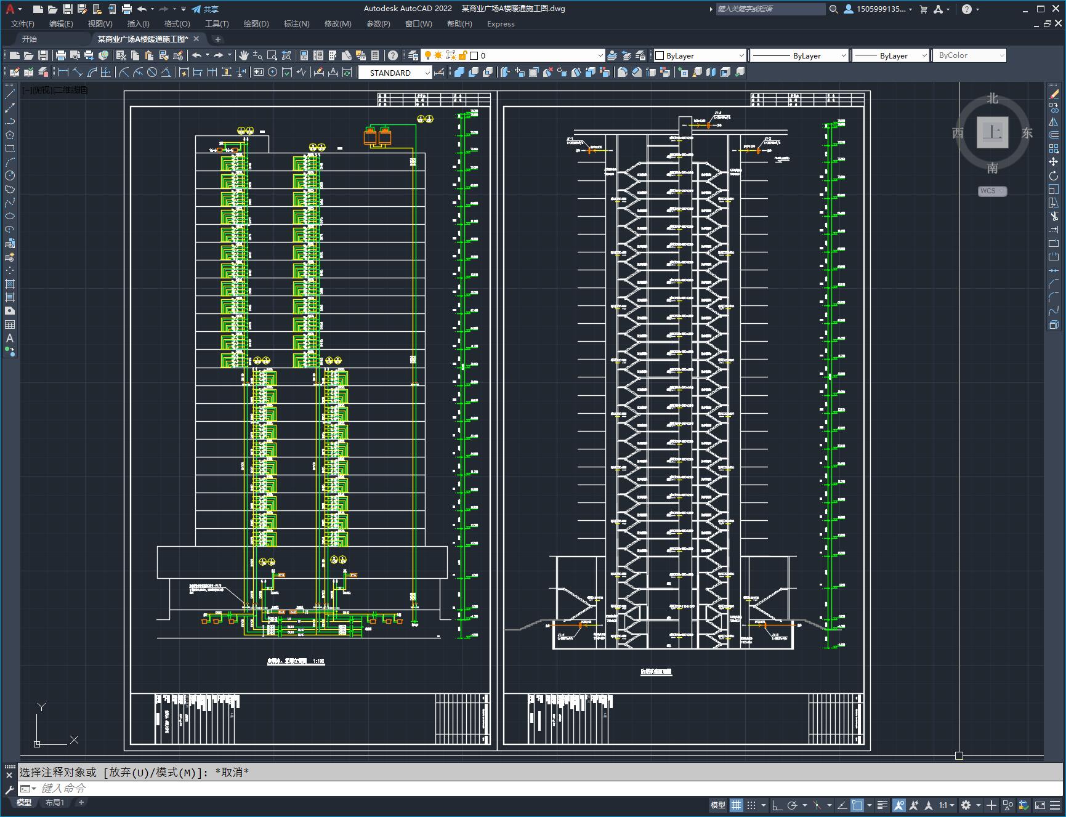Toggle snap mode in status bar
Image resolution: width=1066 pixels, height=817 pixels.
751,805
